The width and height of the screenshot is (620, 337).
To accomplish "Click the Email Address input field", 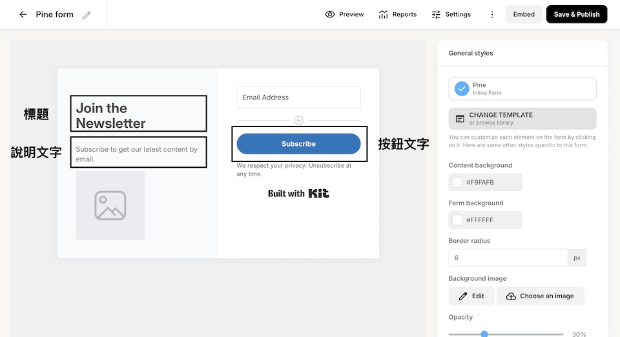I will tap(298, 97).
